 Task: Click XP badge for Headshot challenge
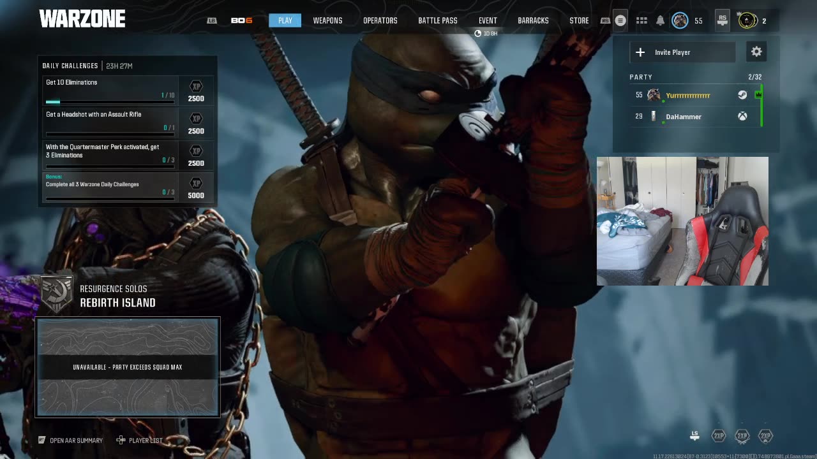click(x=196, y=124)
